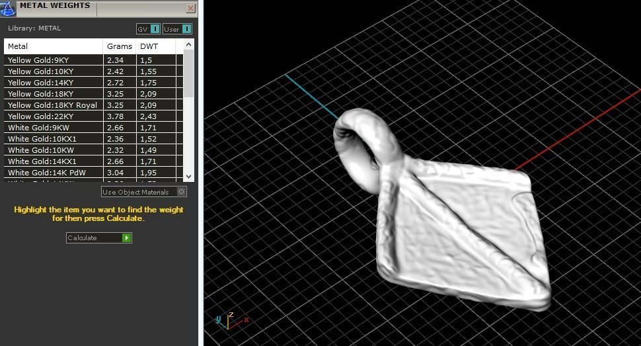Click the 1,95 DWT value
The width and height of the screenshot is (641, 346).
pos(149,173)
